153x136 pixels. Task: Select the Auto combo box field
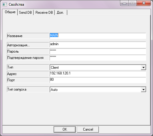tap(98, 89)
